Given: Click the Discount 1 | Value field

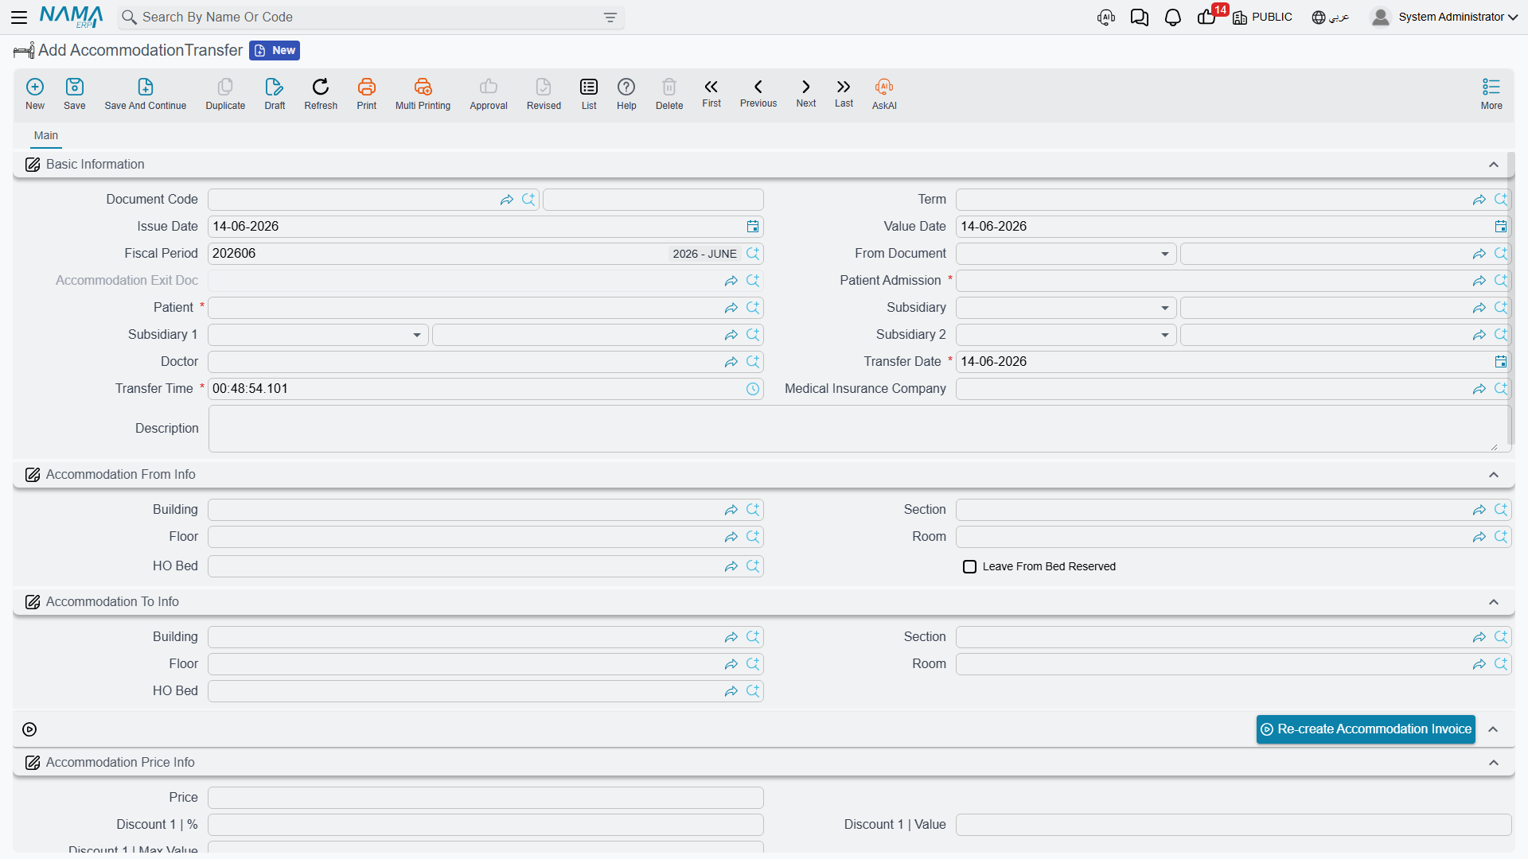Looking at the screenshot, I should tap(1234, 825).
